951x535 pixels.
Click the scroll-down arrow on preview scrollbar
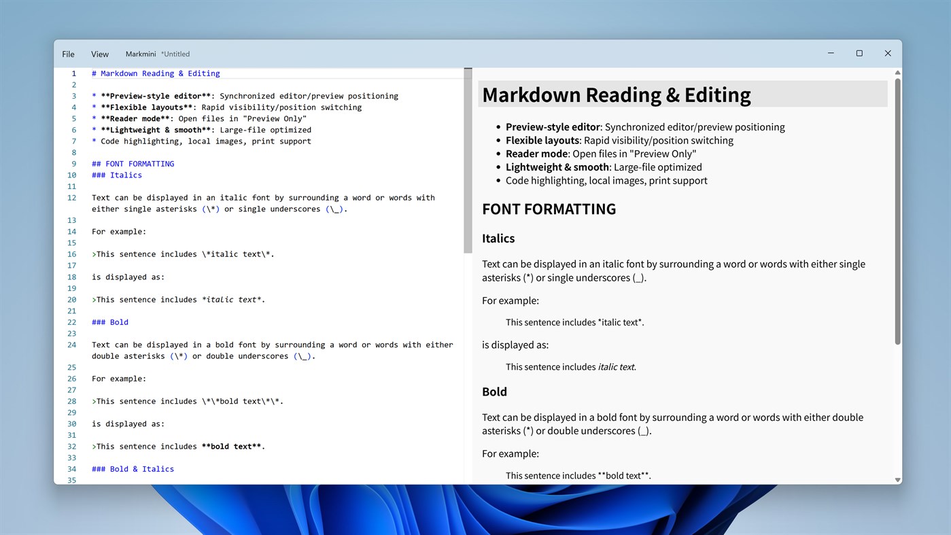tap(897, 479)
